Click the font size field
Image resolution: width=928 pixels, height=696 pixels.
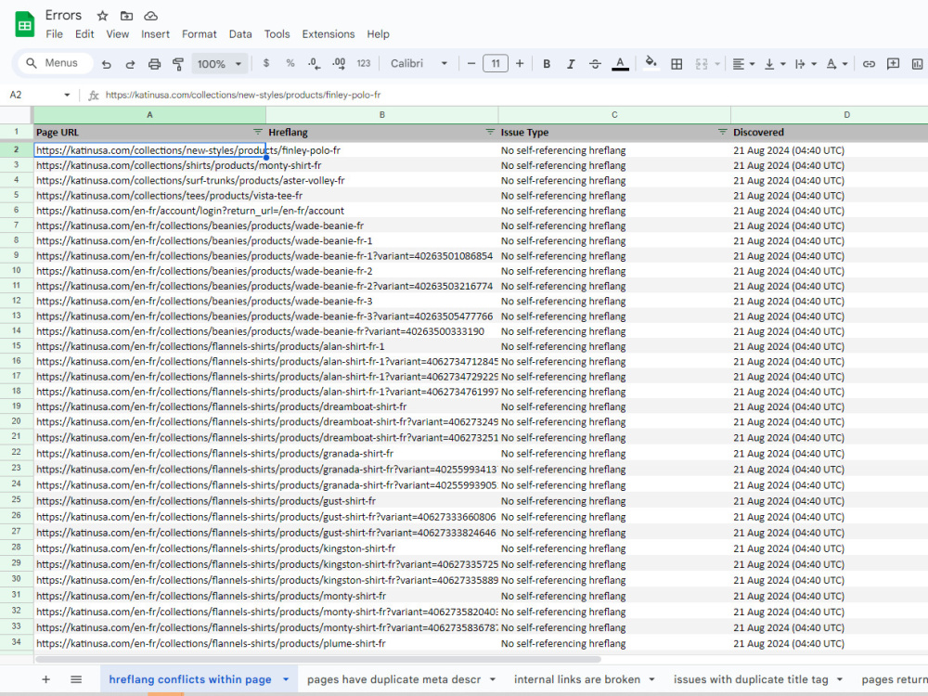point(496,63)
